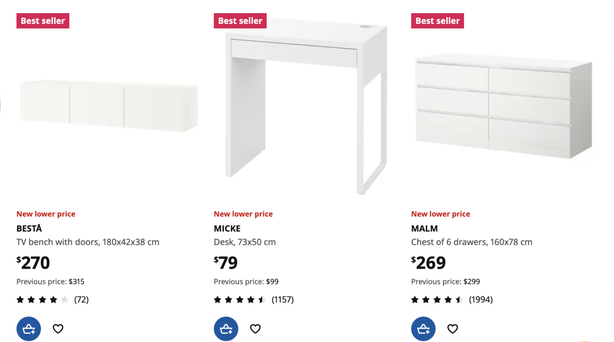
Task: View the BESTÅ TV bench product image
Action: (109, 106)
